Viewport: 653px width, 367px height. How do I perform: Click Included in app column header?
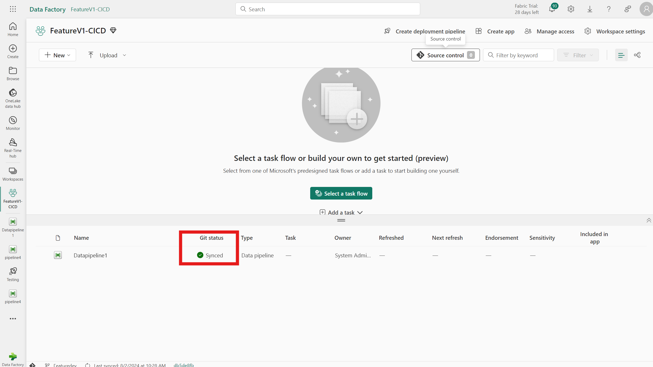[594, 238]
